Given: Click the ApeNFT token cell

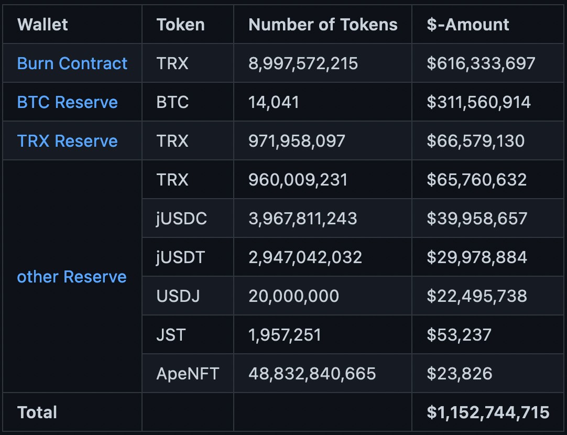Looking at the screenshot, I should (x=188, y=374).
